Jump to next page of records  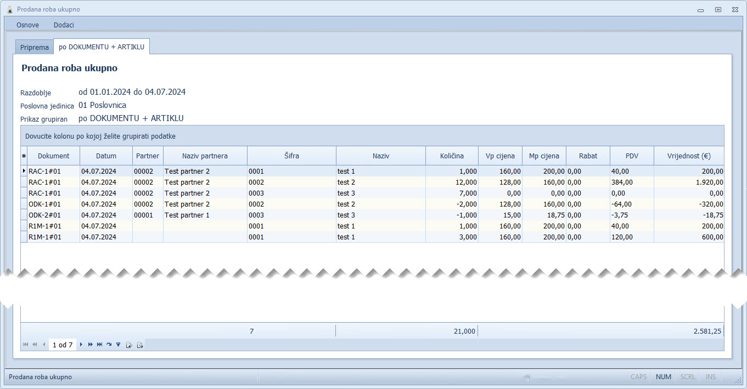coord(90,345)
